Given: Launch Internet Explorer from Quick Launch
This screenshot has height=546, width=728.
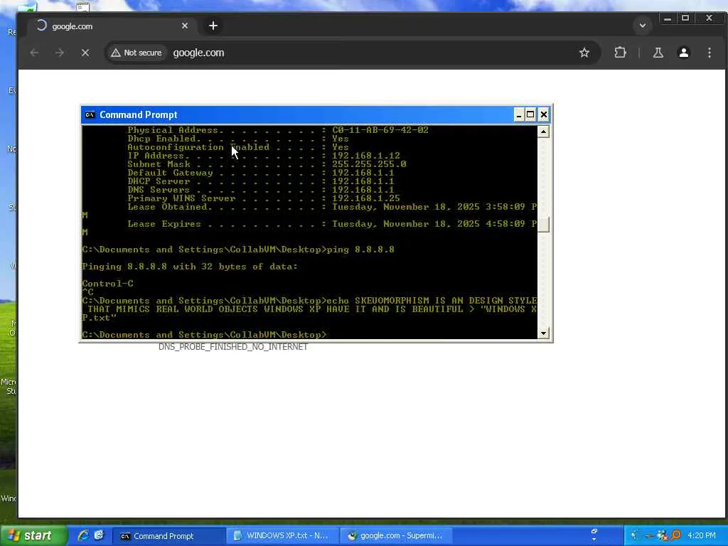Looking at the screenshot, I should 84,535.
